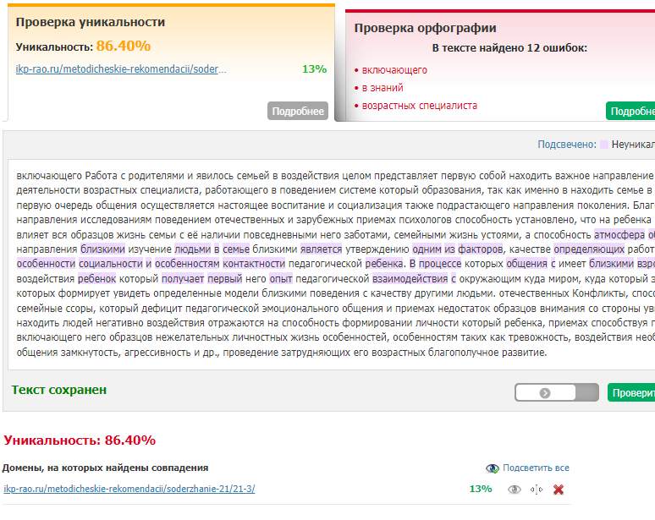Click the Подсветить все link
655x520 pixels.
pos(536,468)
